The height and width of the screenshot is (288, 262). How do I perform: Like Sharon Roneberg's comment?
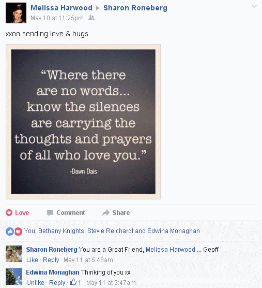32,260
